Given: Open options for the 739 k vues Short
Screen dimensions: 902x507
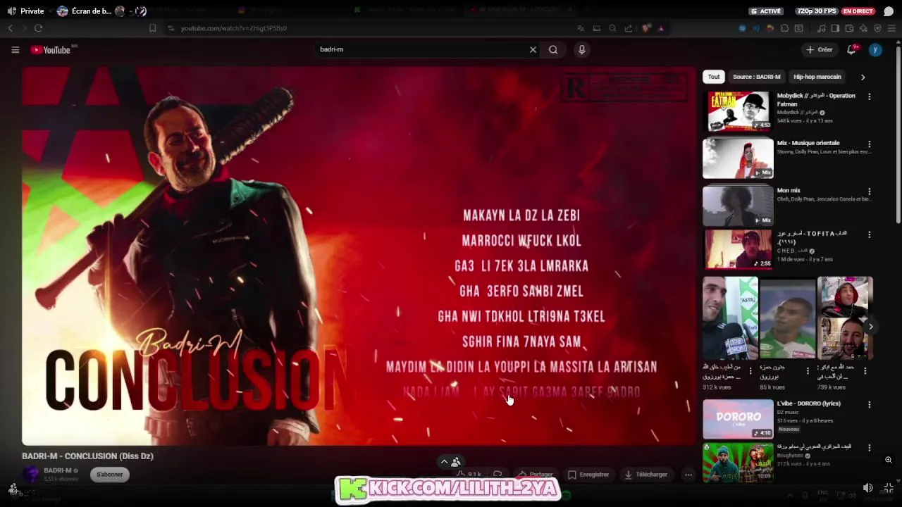Looking at the screenshot, I should [865, 370].
